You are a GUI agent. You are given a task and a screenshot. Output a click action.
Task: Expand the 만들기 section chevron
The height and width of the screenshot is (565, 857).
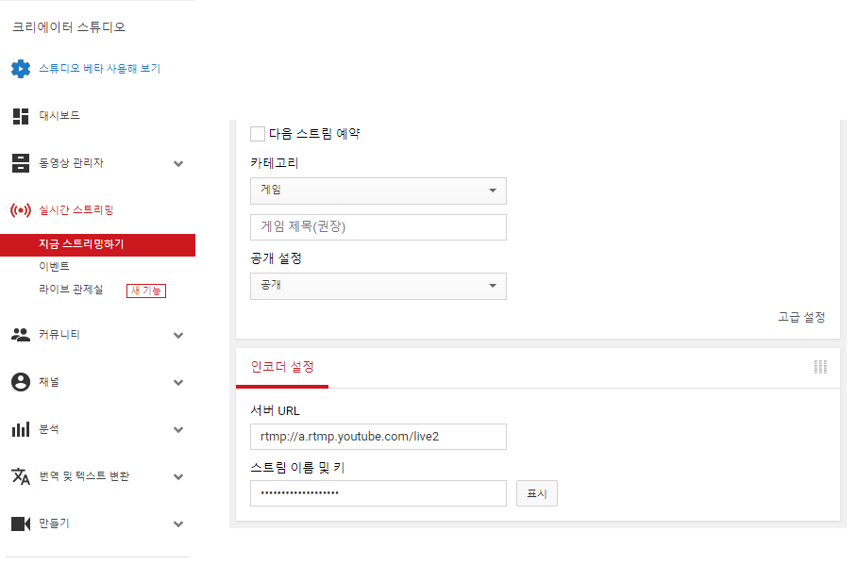178,524
